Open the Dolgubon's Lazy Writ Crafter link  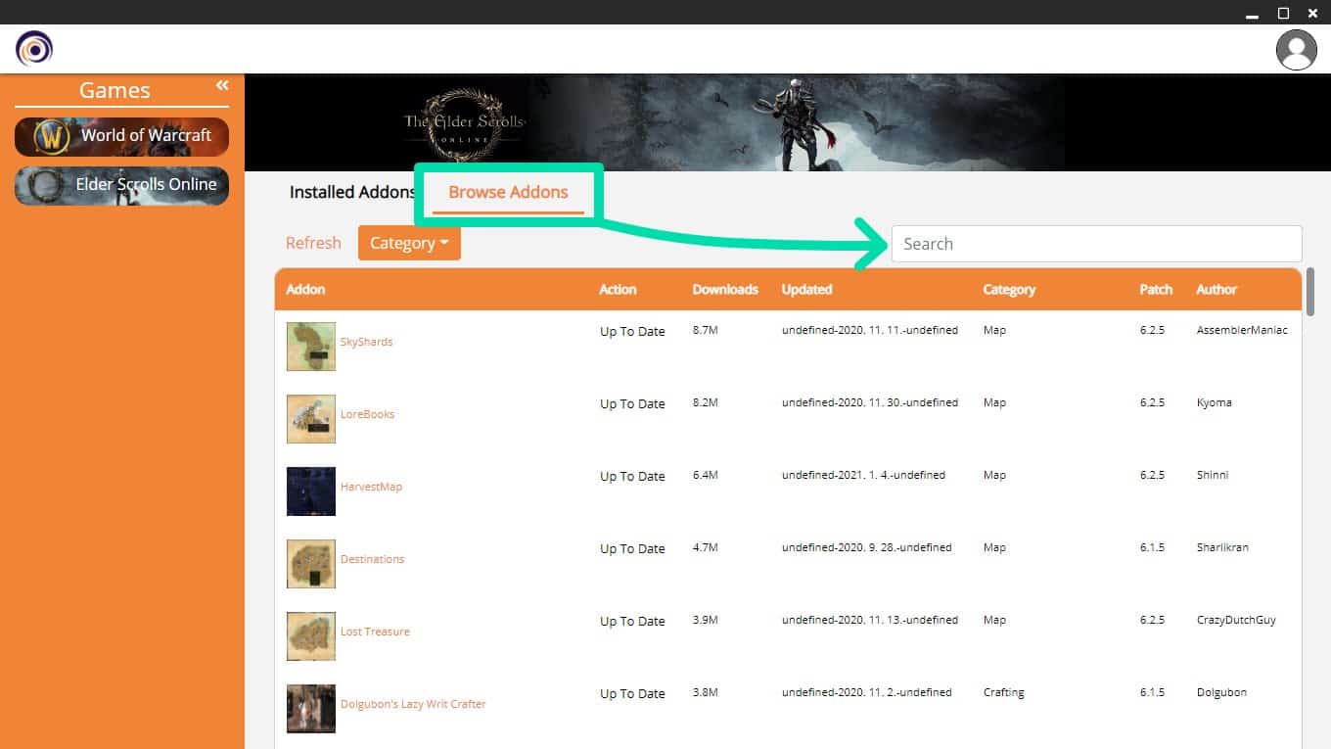413,704
